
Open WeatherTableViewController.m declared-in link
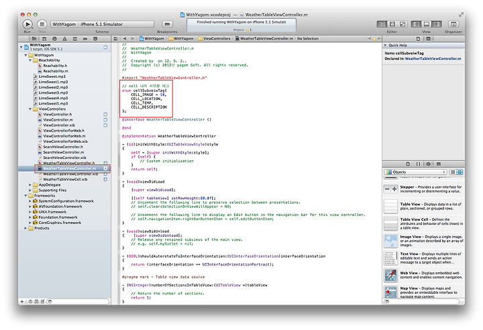click(433, 58)
